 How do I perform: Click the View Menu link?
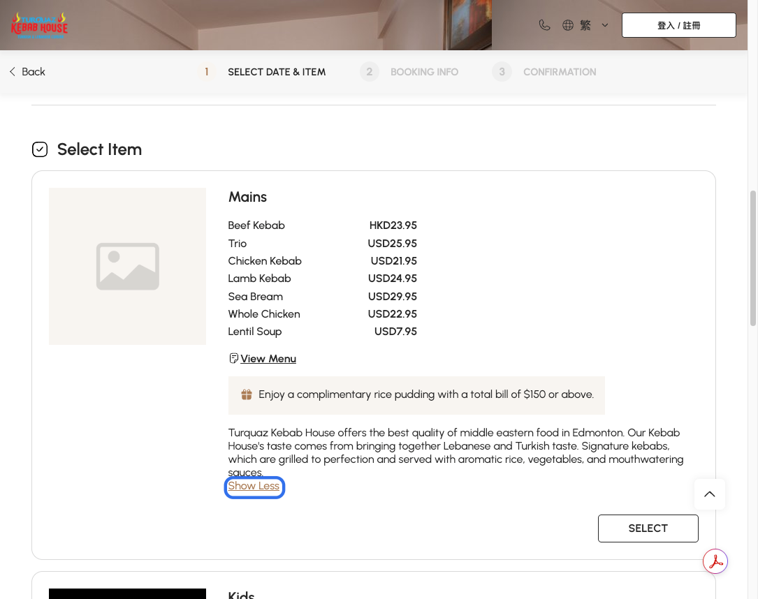(268, 359)
